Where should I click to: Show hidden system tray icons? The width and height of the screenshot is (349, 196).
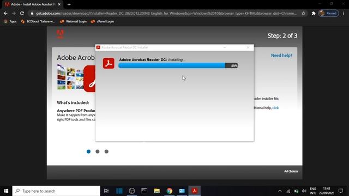[x=280, y=191]
